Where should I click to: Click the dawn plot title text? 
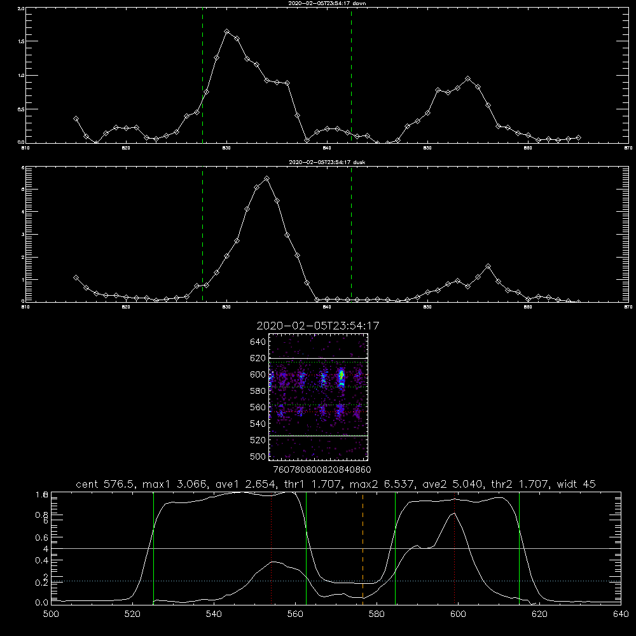[327, 3]
